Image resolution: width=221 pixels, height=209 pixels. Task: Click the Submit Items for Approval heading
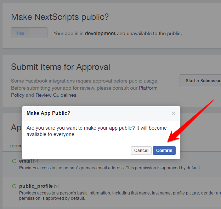[x=61, y=67]
